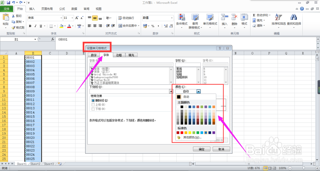Expand the 填充 fill dropdown in editing
The image size is (320, 171).
pyautogui.click(x=264, y=20)
